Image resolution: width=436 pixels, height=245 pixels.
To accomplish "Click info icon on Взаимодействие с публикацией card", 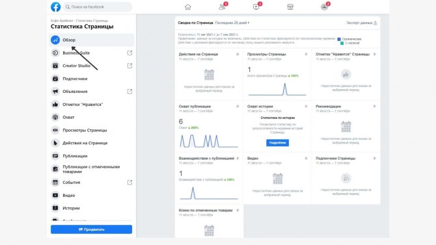I will click(x=238, y=159).
